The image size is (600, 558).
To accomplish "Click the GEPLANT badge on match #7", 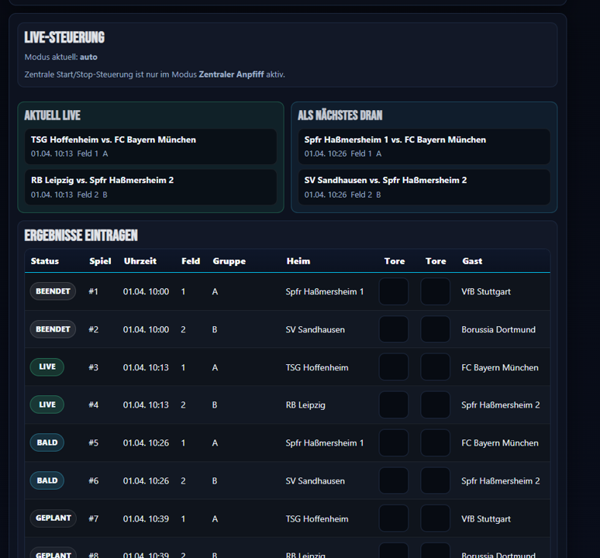I will pos(53,518).
